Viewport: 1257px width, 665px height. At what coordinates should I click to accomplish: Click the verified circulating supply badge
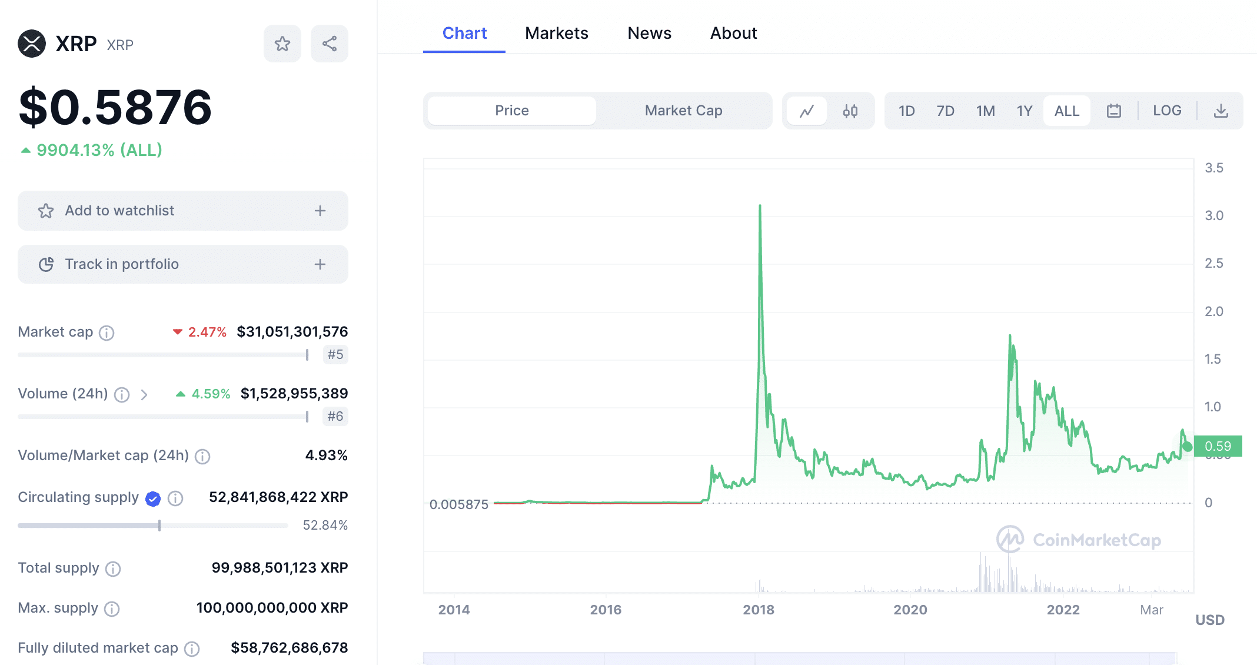153,499
